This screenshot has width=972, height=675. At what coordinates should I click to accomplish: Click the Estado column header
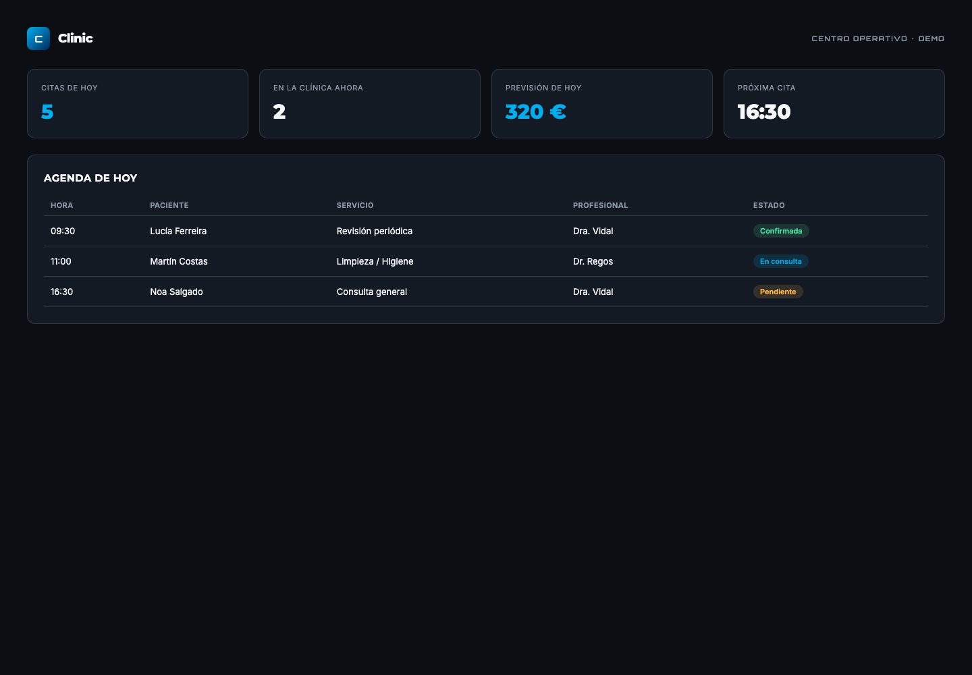click(769, 205)
